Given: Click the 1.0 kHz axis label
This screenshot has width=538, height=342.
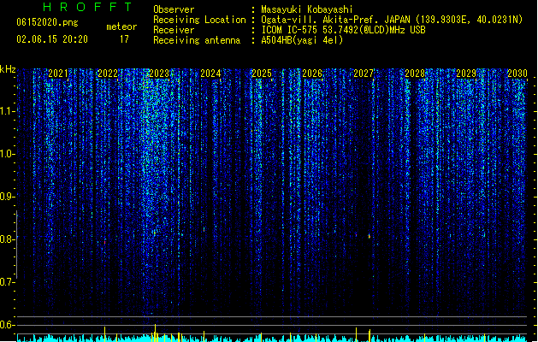Looking at the screenshot, I should coord(7,154).
